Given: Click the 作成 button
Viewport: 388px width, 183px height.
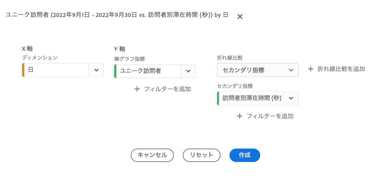Looking at the screenshot, I should [x=245, y=155].
